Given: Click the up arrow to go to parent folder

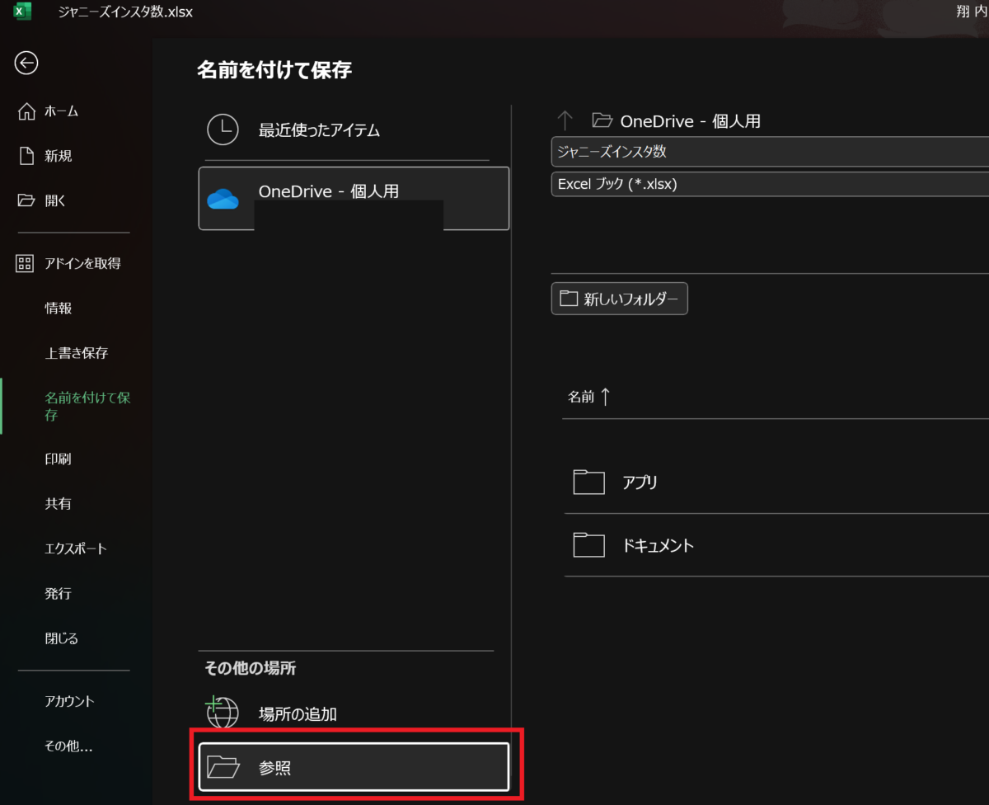Looking at the screenshot, I should [x=565, y=120].
